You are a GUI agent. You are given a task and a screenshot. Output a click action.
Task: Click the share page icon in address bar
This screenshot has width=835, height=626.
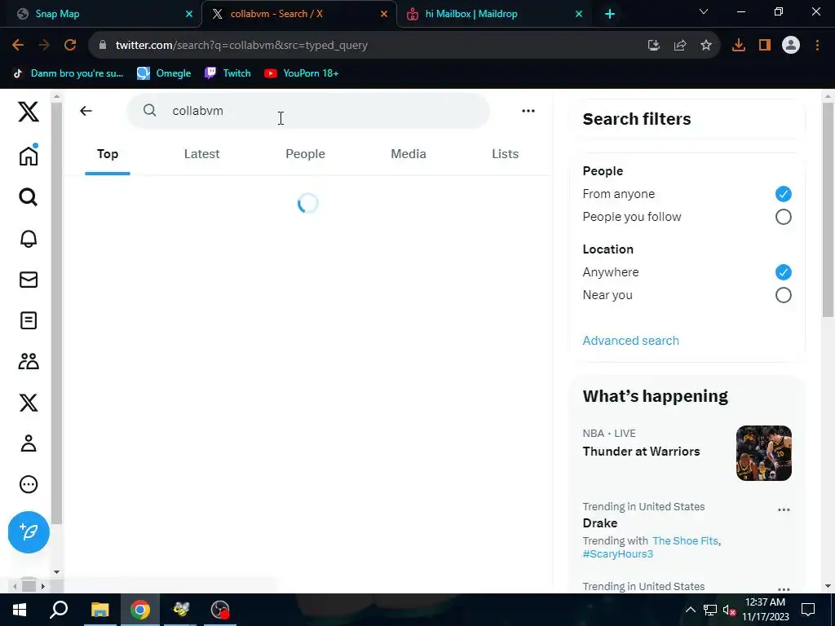[x=679, y=46]
